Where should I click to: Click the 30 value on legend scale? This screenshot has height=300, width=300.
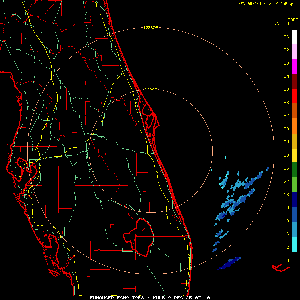pos(286,155)
